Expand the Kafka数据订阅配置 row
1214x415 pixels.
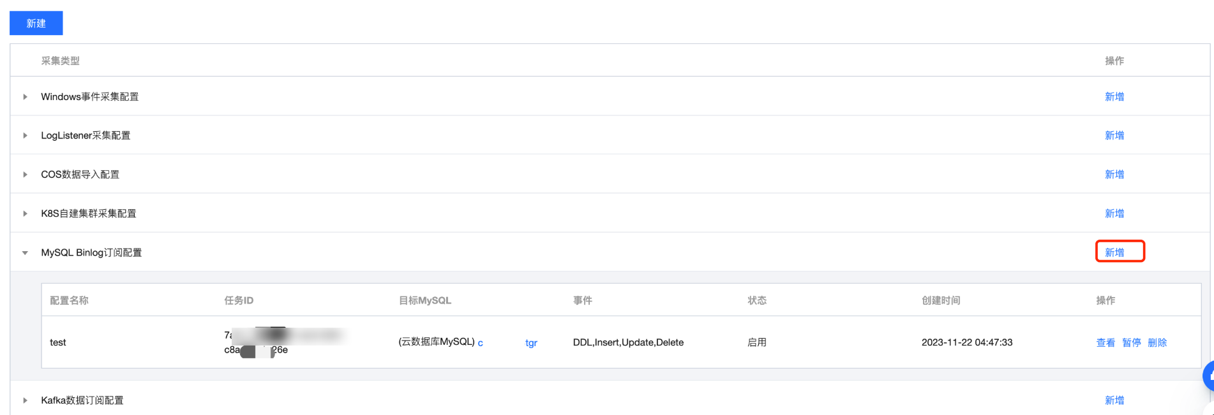25,400
